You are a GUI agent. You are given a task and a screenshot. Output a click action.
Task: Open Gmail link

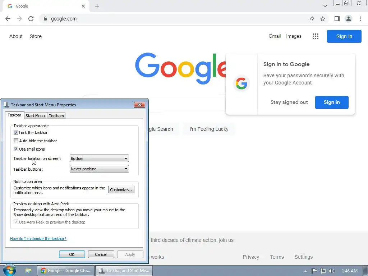pos(275,36)
